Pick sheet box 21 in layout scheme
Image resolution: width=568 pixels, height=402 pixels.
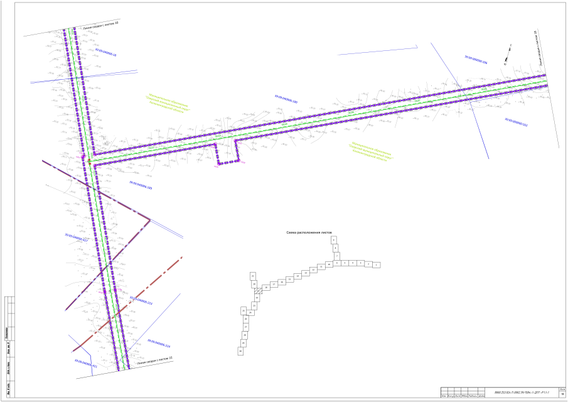pos(252,276)
